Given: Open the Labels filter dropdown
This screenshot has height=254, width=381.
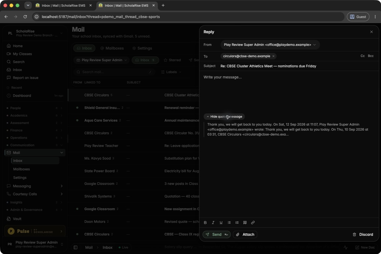Looking at the screenshot, I should tap(171, 72).
